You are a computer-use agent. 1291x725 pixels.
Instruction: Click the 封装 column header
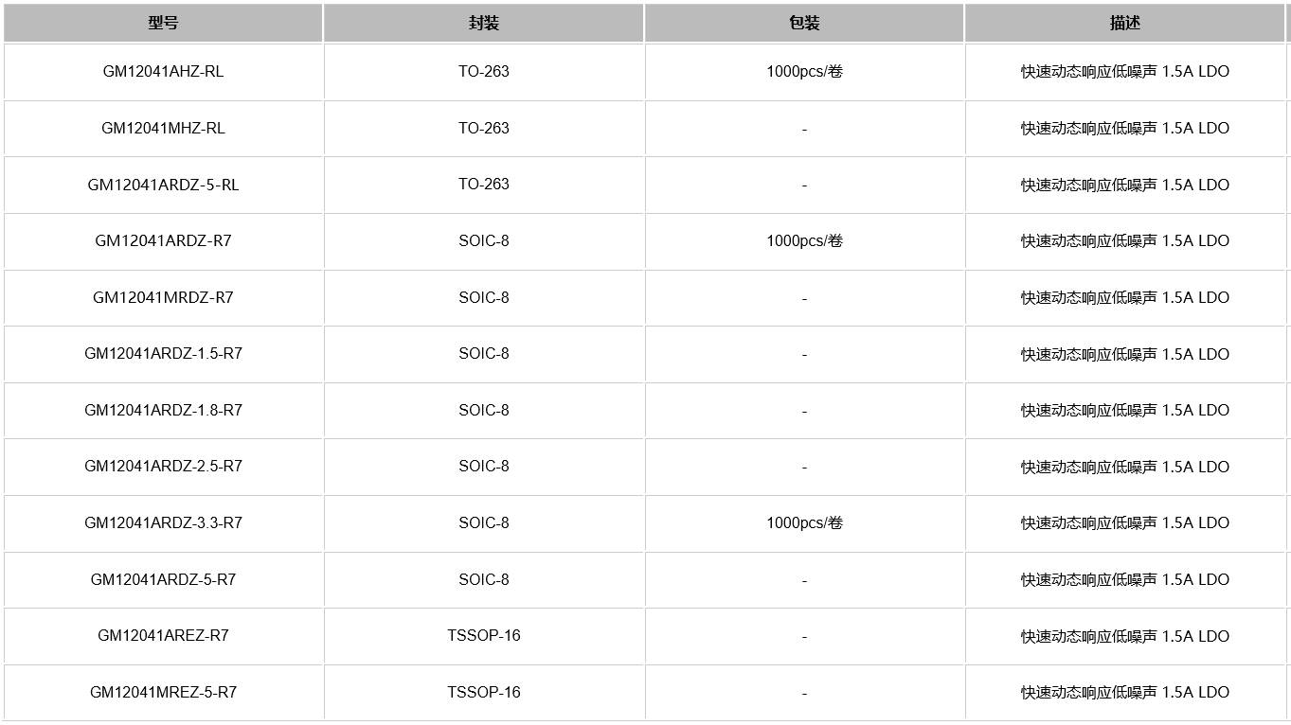tap(483, 24)
